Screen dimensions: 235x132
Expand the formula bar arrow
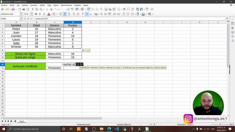pyautogui.click(x=227, y=19)
